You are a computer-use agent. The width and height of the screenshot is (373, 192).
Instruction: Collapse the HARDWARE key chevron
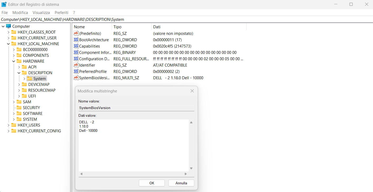coord(14,61)
